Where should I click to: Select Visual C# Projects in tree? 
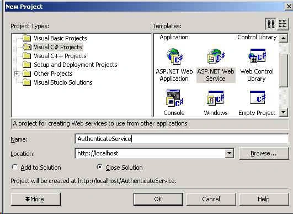click(58, 47)
